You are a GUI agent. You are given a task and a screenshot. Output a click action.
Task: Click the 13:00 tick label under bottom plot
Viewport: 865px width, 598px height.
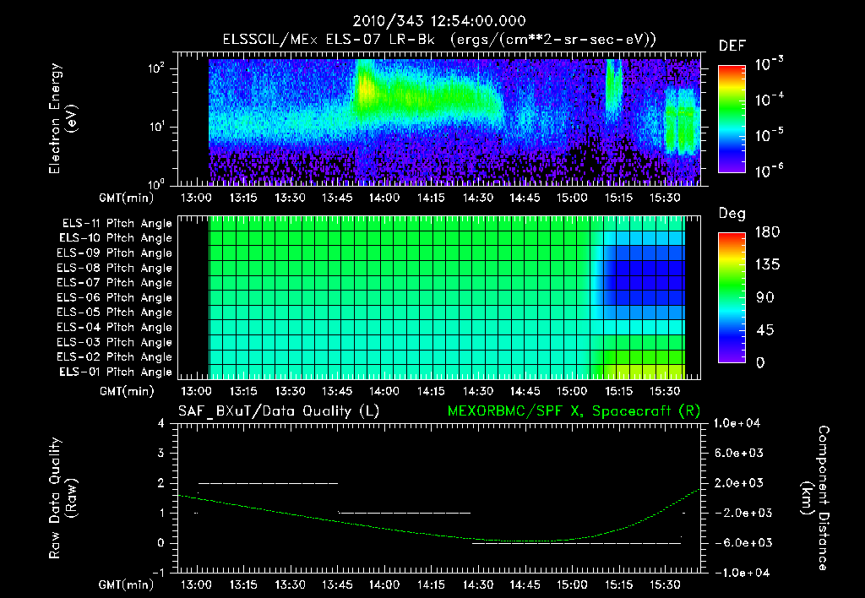coord(196,584)
